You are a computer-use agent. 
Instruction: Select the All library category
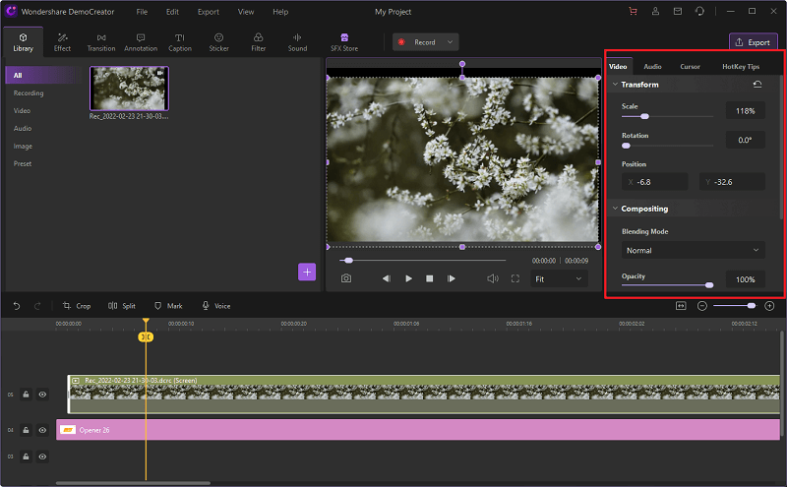(x=43, y=76)
